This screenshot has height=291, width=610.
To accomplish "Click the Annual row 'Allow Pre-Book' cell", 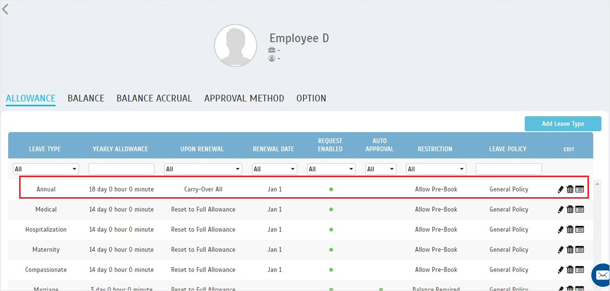I will [436, 189].
